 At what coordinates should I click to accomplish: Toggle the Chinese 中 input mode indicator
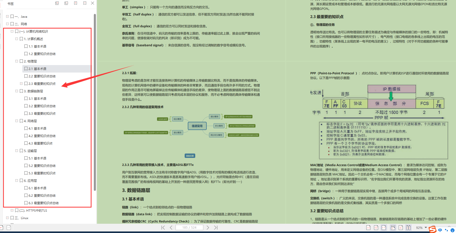click(x=440, y=230)
